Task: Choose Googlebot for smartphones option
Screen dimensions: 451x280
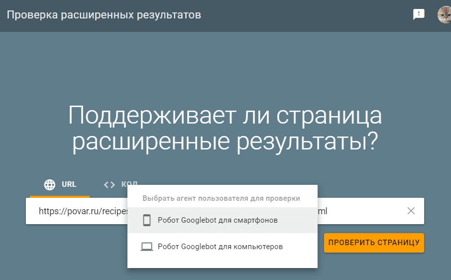Action: click(x=223, y=220)
